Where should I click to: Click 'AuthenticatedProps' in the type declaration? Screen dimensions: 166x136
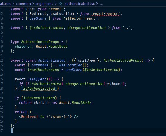pos(40,42)
